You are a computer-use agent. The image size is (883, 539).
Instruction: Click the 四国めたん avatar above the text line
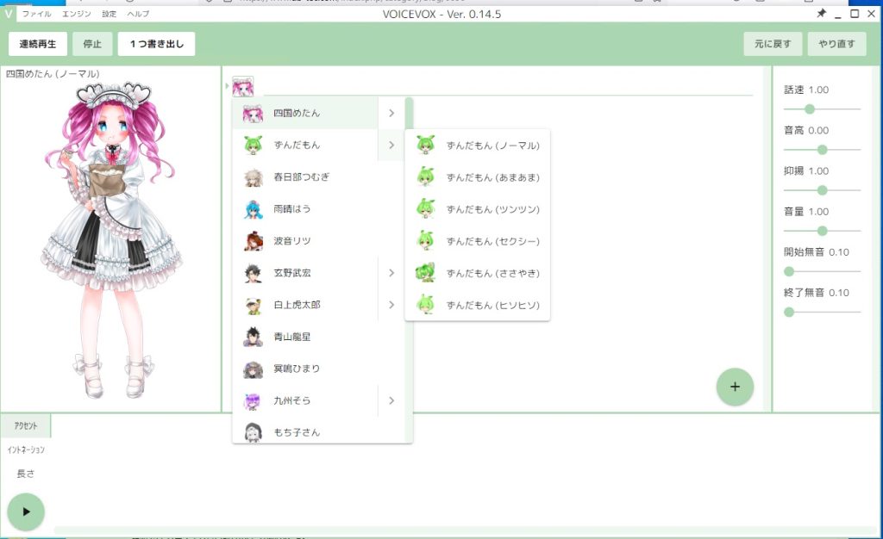coord(242,87)
